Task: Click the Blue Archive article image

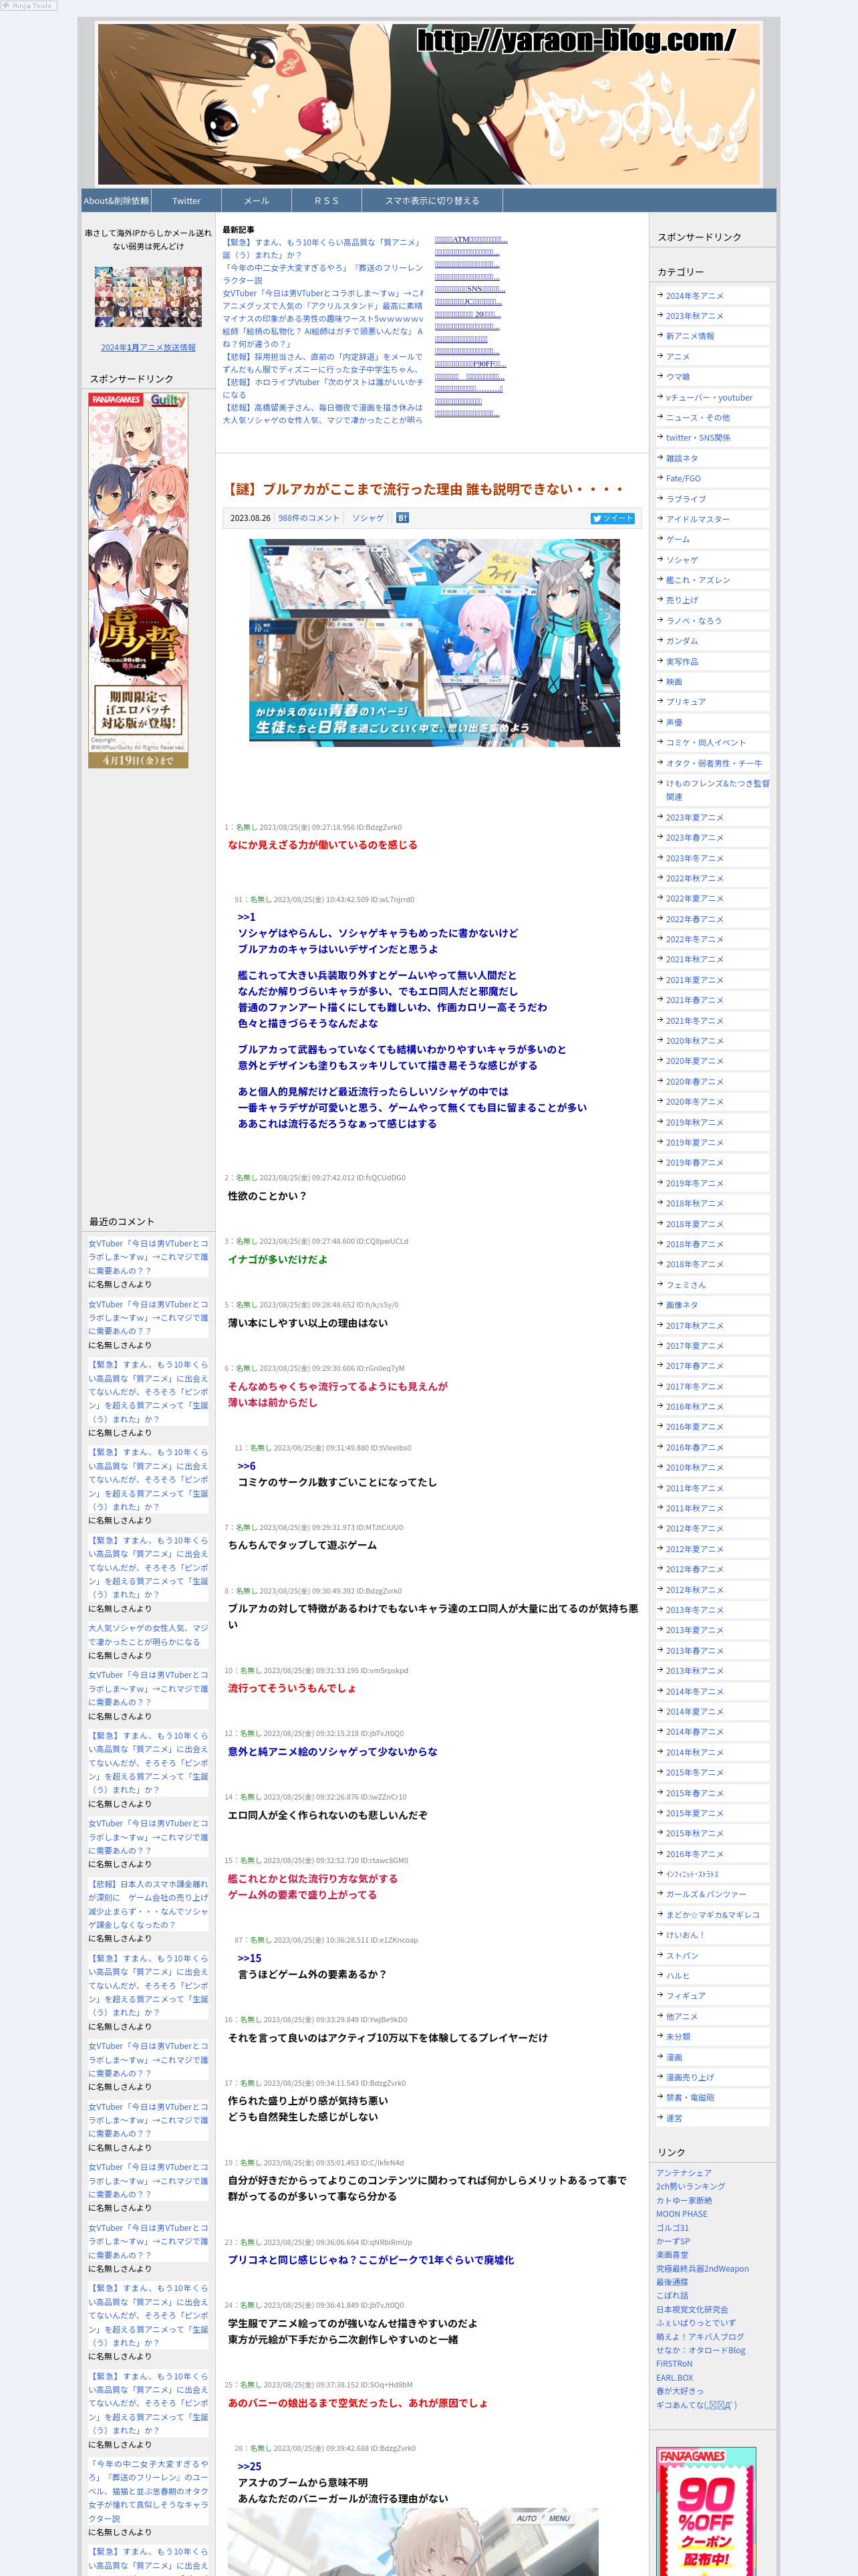Action: [x=434, y=643]
